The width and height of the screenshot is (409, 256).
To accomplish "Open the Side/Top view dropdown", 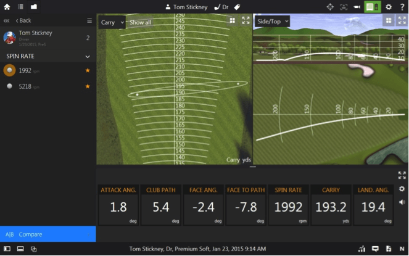I will point(271,22).
